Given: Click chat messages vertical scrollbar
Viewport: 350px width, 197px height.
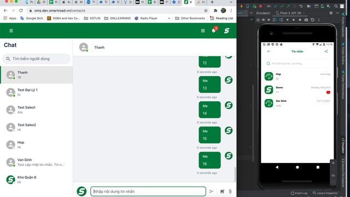Looking at the screenshot, I should [x=235, y=175].
